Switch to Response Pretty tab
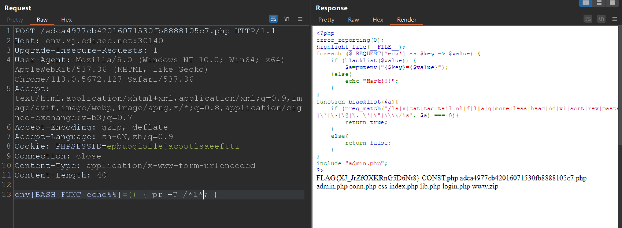This screenshot has width=622, height=228. [x=326, y=20]
